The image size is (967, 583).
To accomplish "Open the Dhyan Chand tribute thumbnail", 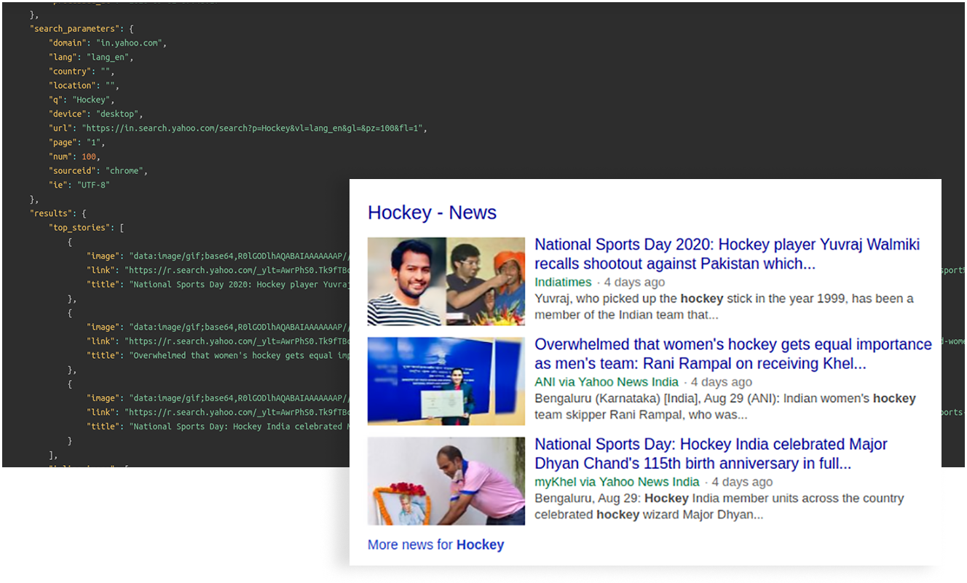I will pyautogui.click(x=446, y=480).
